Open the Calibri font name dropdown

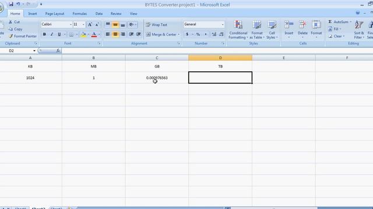[x=71, y=24]
